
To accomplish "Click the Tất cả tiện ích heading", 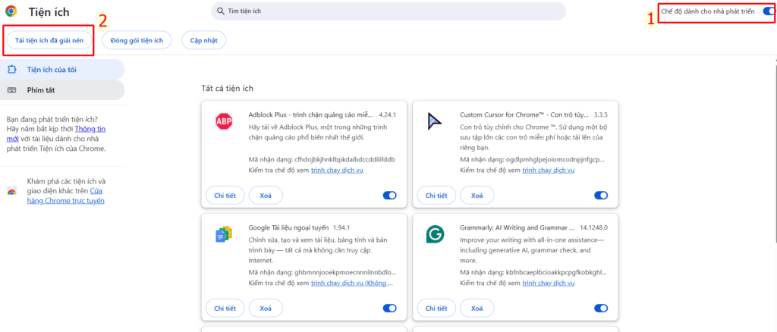I will coord(227,89).
